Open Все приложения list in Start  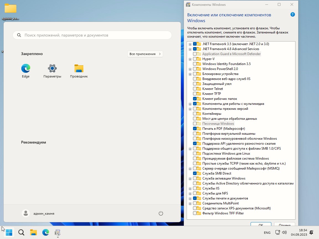coord(145,54)
